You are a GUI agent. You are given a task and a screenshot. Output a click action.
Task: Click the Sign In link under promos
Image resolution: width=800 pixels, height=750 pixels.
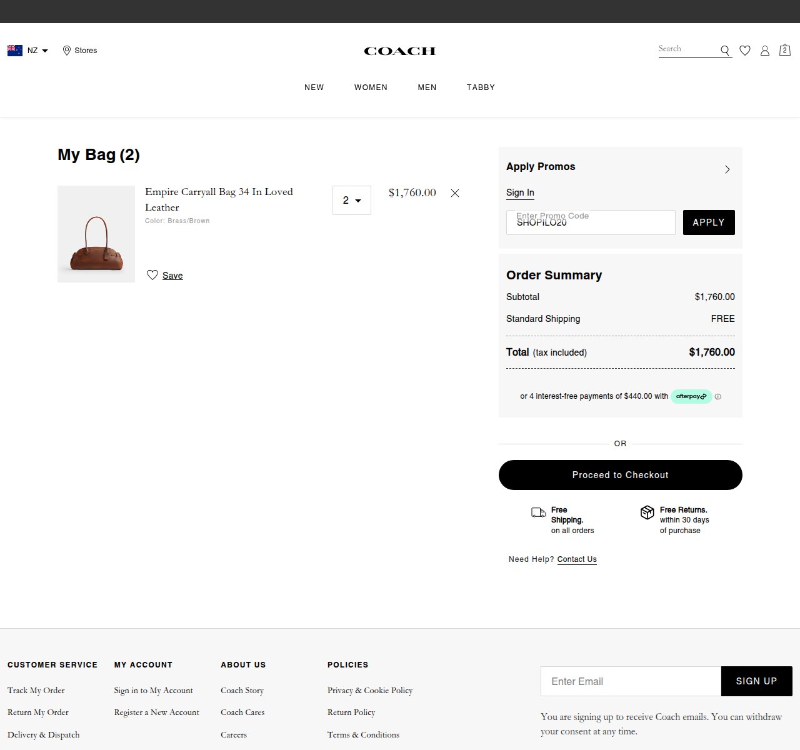[520, 192]
